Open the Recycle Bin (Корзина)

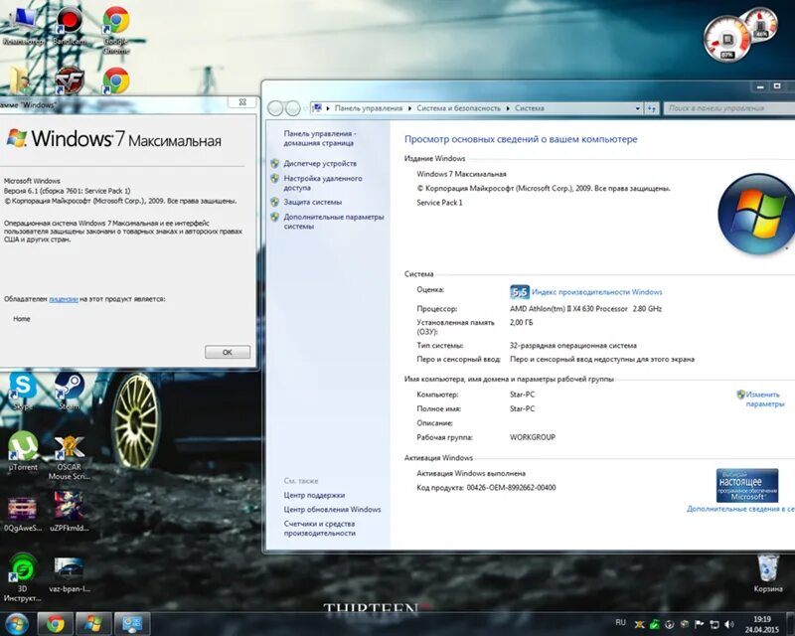click(767, 572)
